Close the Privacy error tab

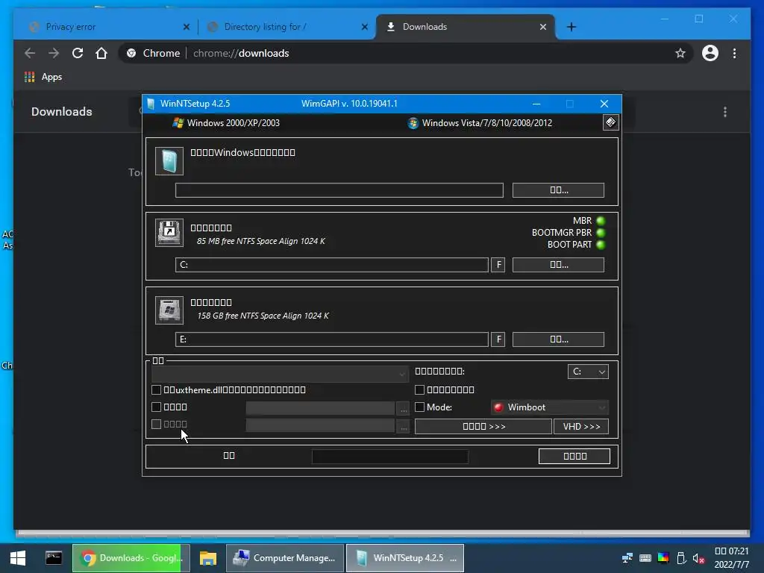186,27
